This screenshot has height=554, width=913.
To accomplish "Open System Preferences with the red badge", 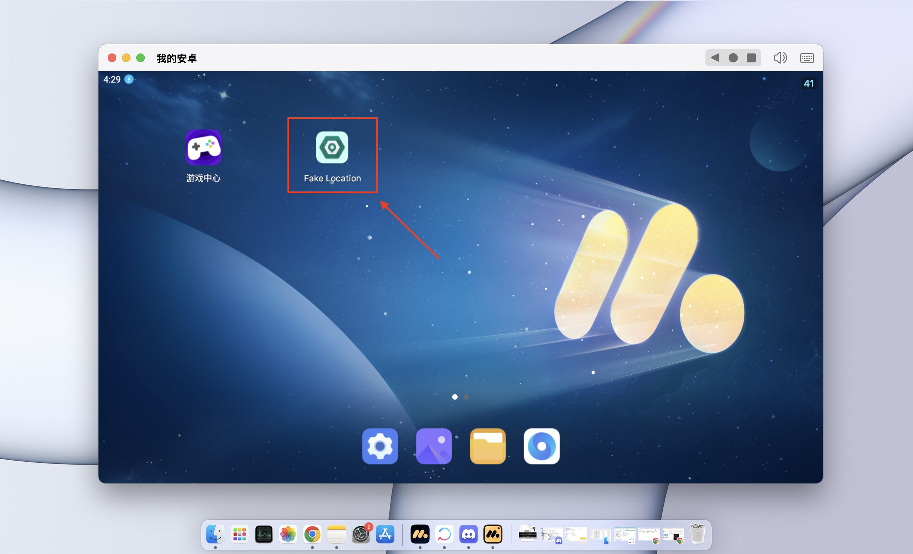I will click(x=361, y=534).
